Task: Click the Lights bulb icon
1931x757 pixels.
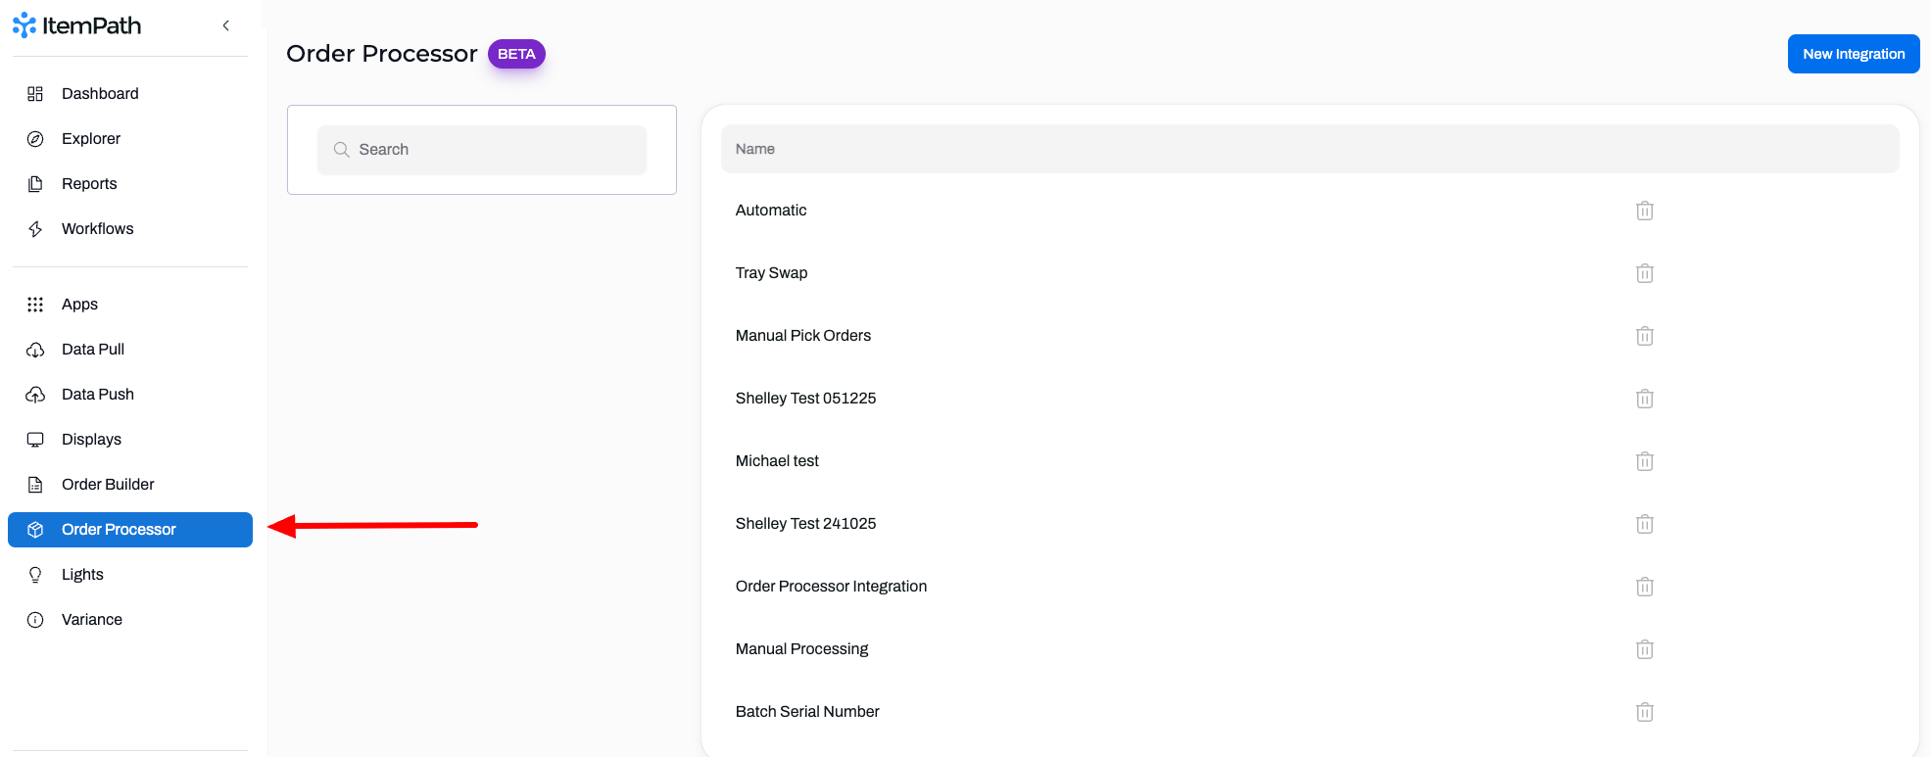Action: click(35, 575)
